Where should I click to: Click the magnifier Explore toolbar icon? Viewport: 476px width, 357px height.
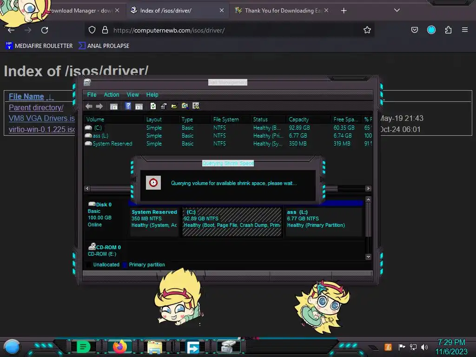tap(185, 106)
